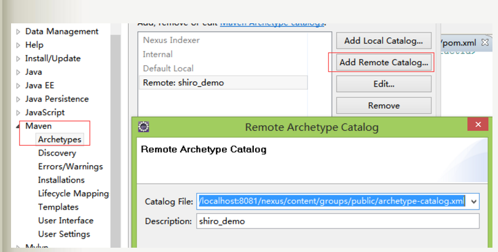Open Maven Lifecycle Mapping page

[73, 193]
